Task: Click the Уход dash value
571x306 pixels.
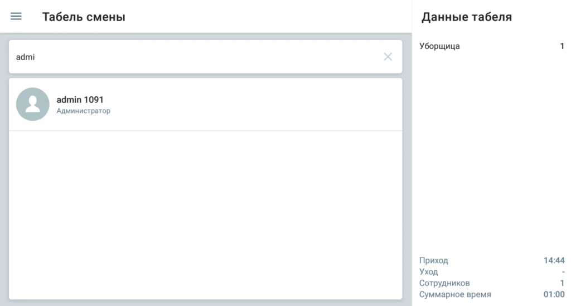Action: pyautogui.click(x=563, y=272)
